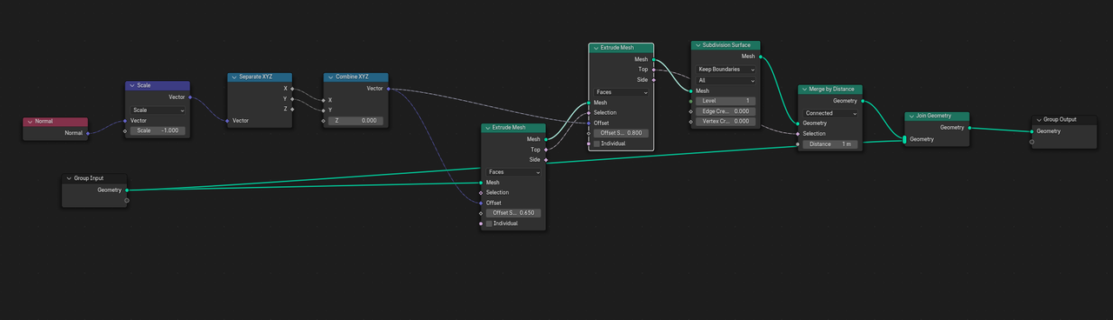Collapse the Normal node with its chevron

[30, 122]
